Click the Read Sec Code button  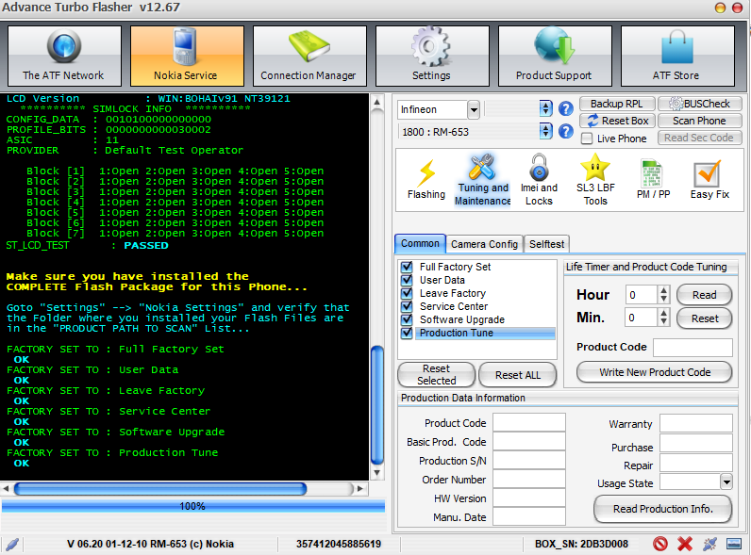700,138
